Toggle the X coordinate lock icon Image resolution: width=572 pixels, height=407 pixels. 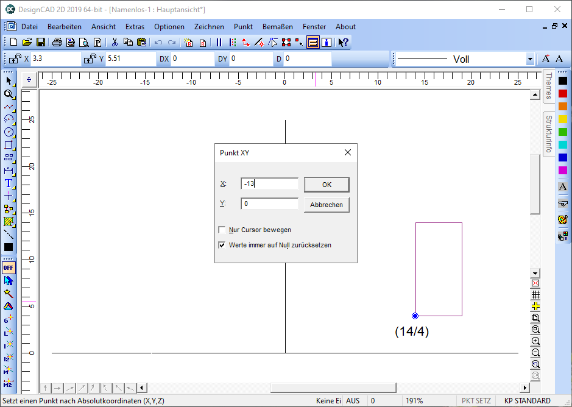click(x=14, y=59)
